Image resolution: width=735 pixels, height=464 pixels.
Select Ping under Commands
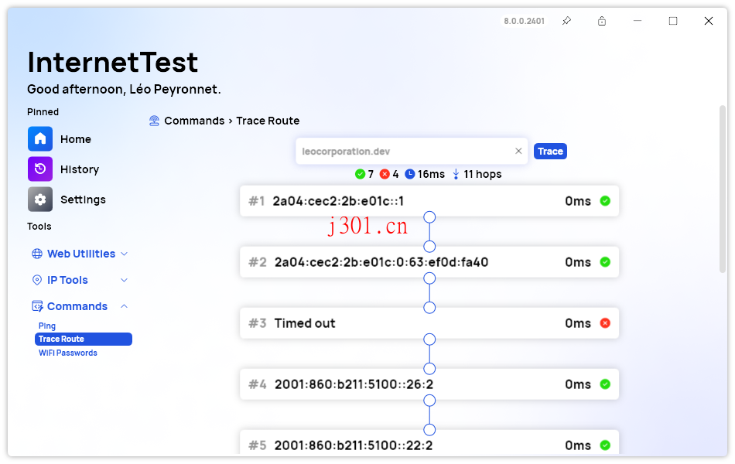[47, 326]
